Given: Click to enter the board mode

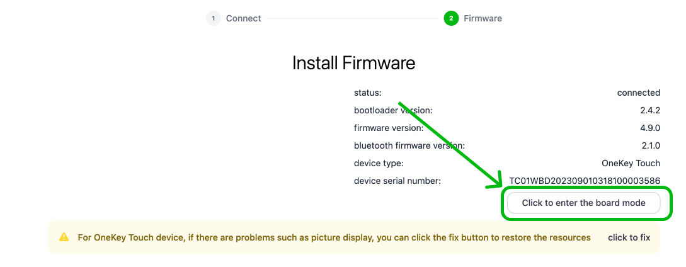Looking at the screenshot, I should pyautogui.click(x=583, y=203).
